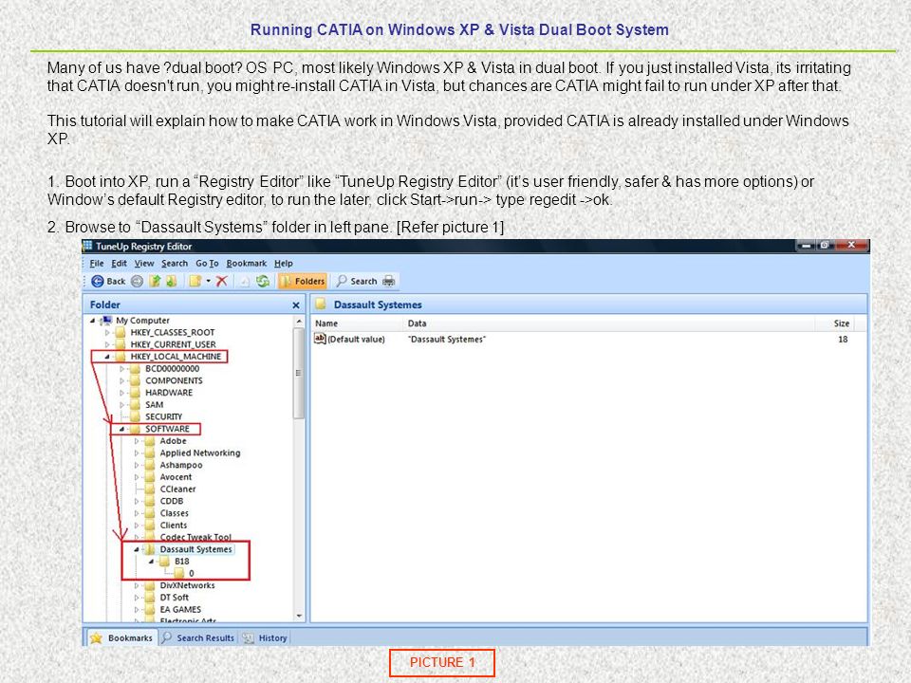Screen dimensions: 911x683
Task: Collapse the SOFTWARE key arrow
Action: pyautogui.click(x=121, y=430)
